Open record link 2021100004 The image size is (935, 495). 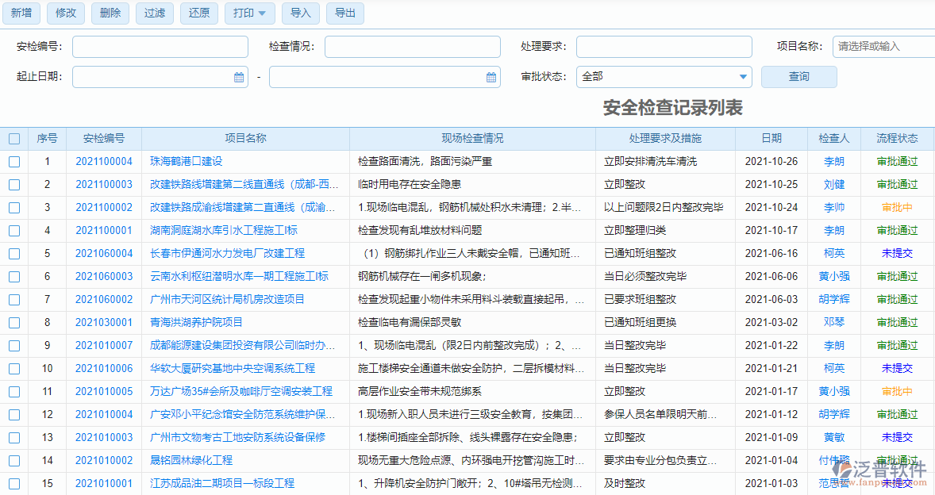tap(104, 161)
